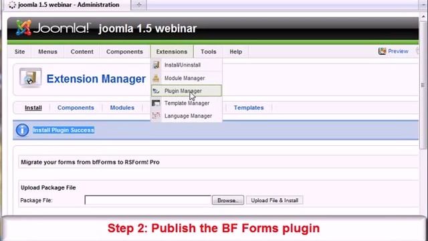Click the Preview link
The image size is (428, 241).
pyautogui.click(x=398, y=51)
